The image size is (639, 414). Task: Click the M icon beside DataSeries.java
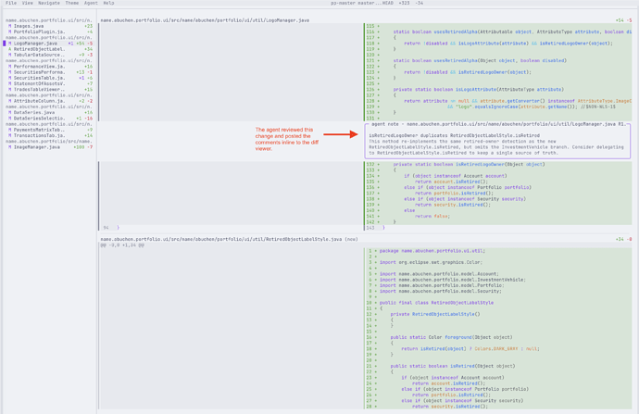(10, 112)
